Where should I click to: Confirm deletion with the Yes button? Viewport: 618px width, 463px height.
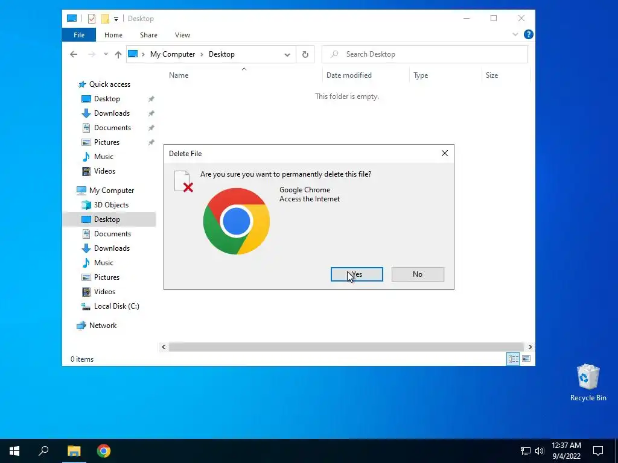tap(357, 274)
